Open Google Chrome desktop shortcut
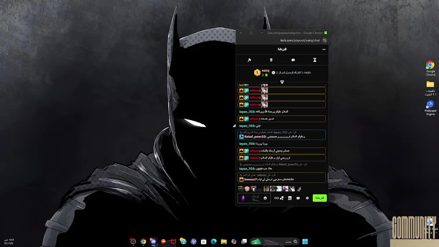Viewport: 439px width, 247px height. tap(430, 69)
